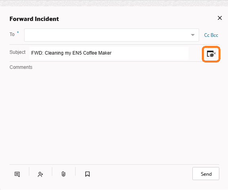Image resolution: width=228 pixels, height=190 pixels.
Task: Focus the To recipient combo box
Action: [x=111, y=35]
